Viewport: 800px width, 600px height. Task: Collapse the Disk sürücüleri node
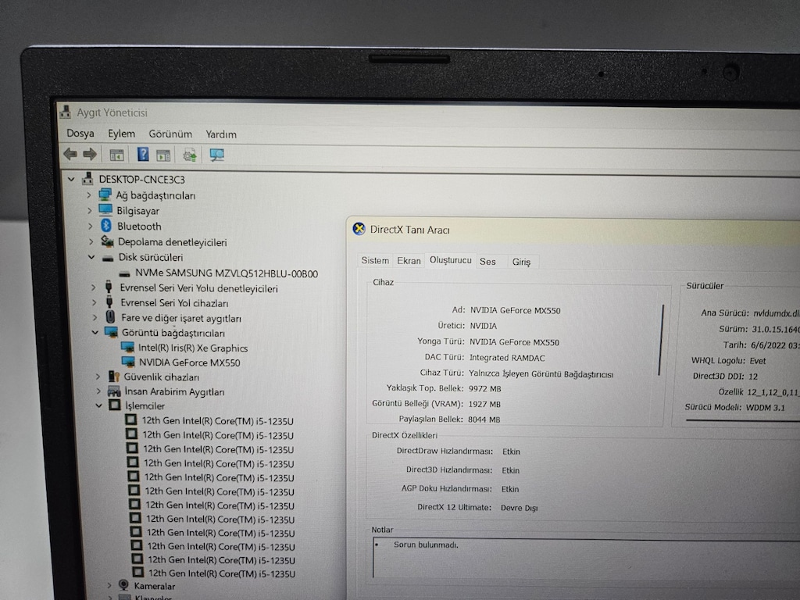(x=91, y=257)
